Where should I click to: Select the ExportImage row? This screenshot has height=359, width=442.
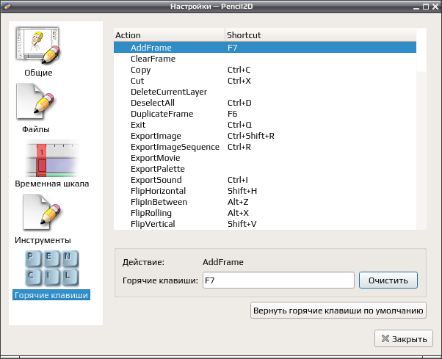(265, 136)
